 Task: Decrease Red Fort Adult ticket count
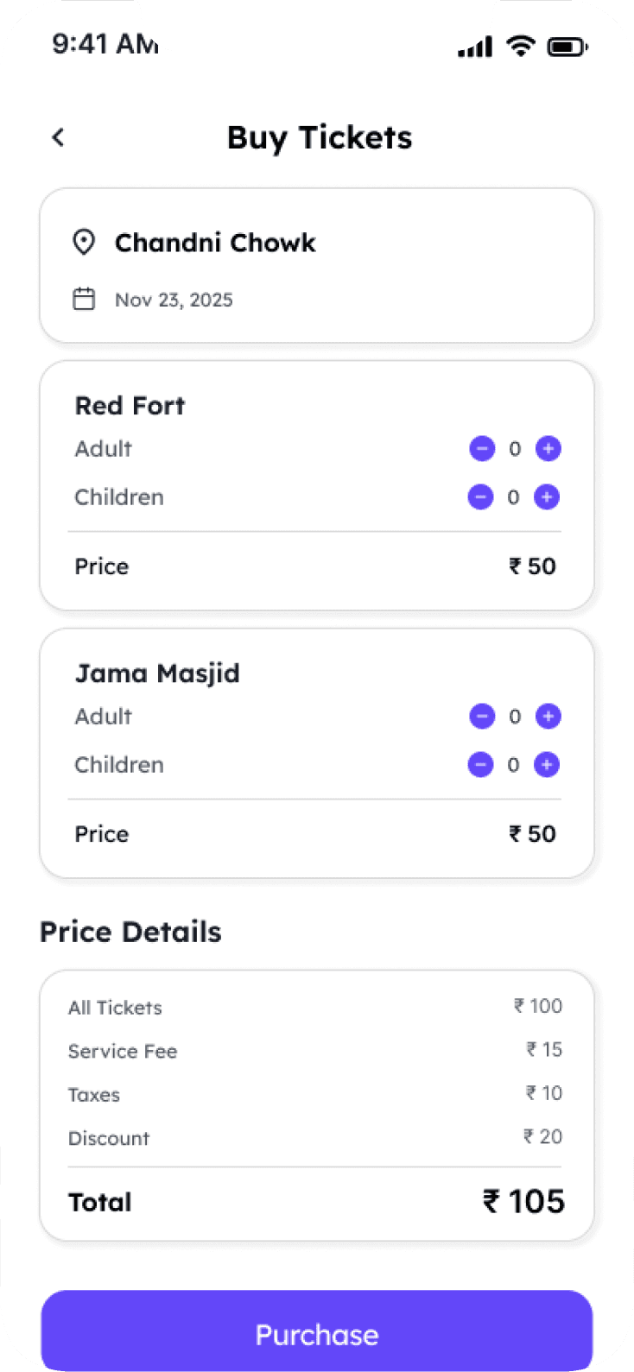pos(482,449)
